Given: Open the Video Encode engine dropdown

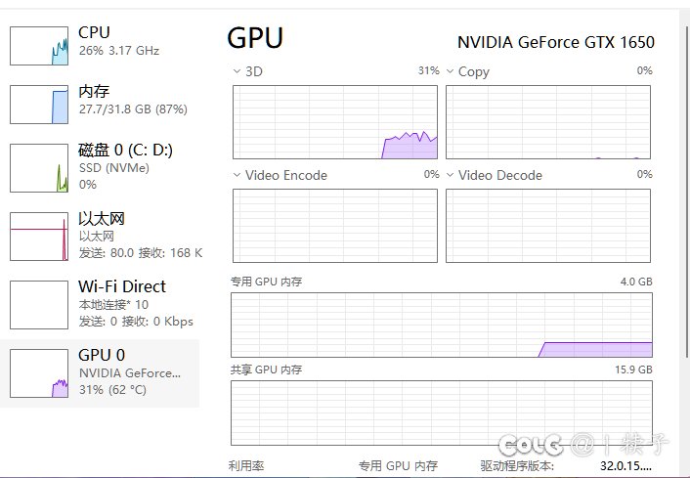Looking at the screenshot, I should pyautogui.click(x=237, y=175).
